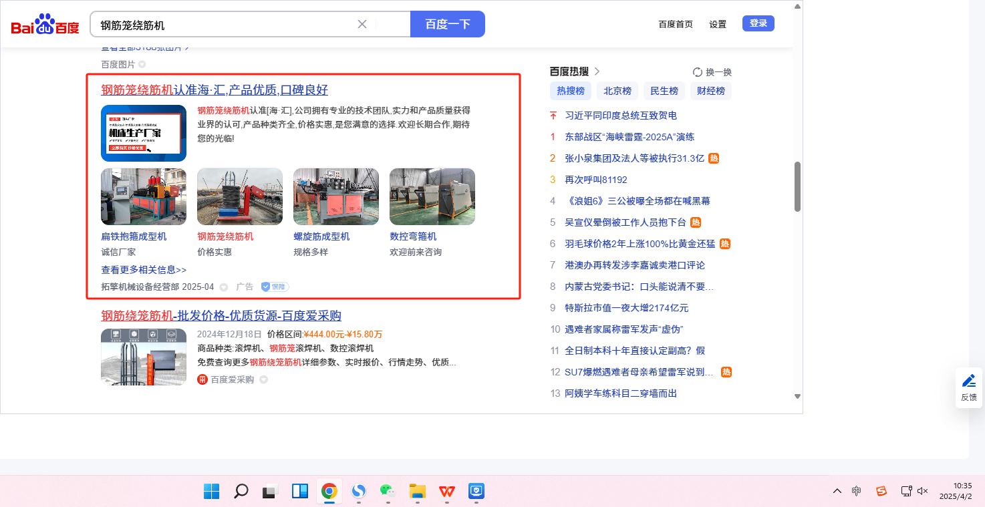Open the blue shield monitor app in taskbar
This screenshot has height=507, width=985.
(476, 491)
